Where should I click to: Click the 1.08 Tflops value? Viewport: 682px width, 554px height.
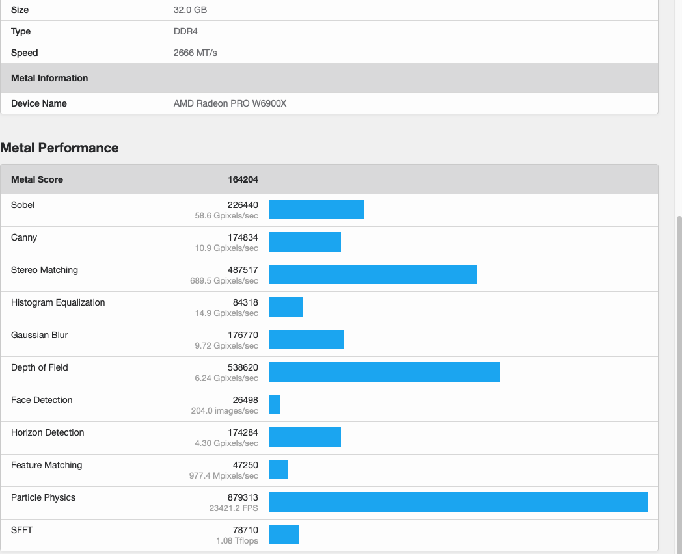[237, 541]
